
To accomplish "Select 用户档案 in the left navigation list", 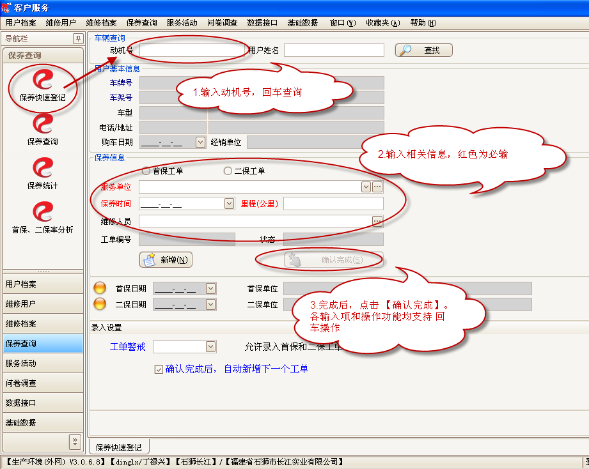I will pos(43,284).
